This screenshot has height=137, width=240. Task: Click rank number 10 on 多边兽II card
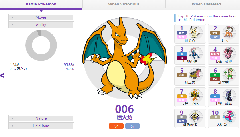[x=215, y=113]
